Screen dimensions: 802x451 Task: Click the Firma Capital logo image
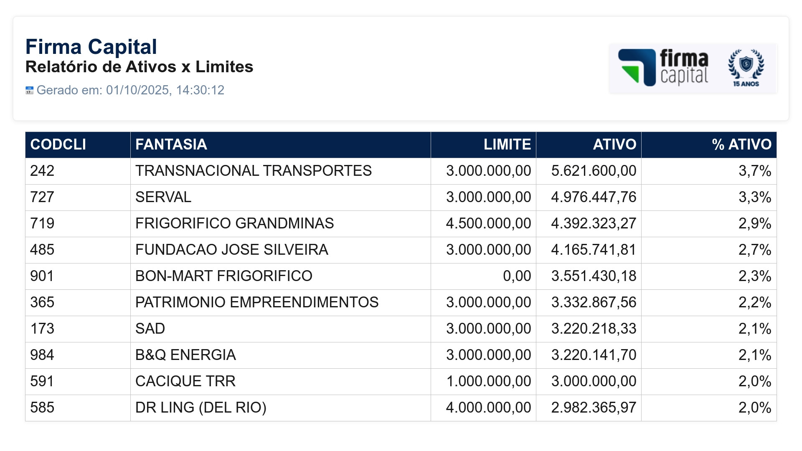693,68
